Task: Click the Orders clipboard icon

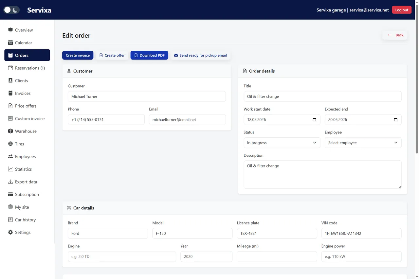Action: [10, 55]
